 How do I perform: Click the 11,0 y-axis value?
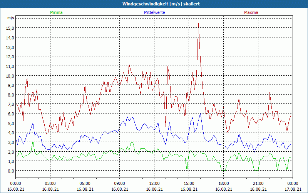point(10,66)
